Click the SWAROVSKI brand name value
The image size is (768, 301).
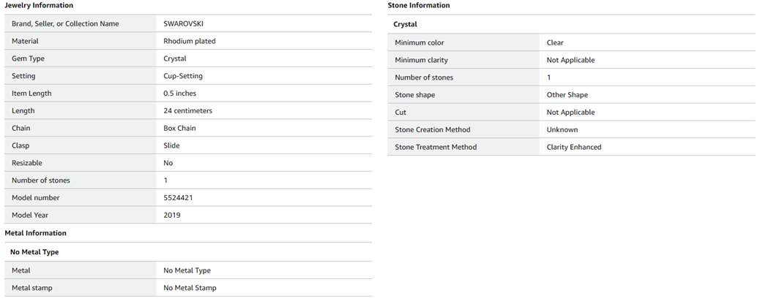(x=183, y=24)
